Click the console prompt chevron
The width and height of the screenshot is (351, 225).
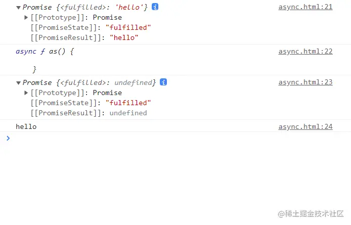click(x=8, y=138)
